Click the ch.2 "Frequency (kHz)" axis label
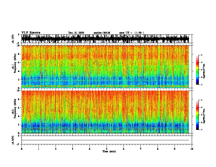The width and height of the screenshot is (216, 167). [x=15, y=109]
